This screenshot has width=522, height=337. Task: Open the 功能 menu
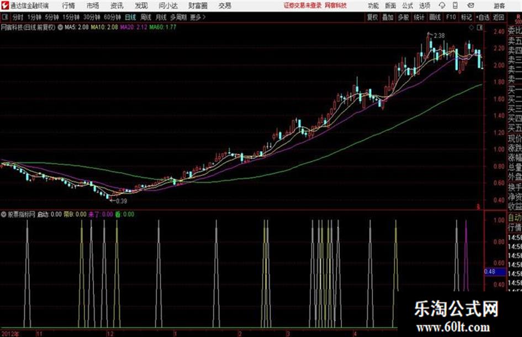(x=373, y=6)
